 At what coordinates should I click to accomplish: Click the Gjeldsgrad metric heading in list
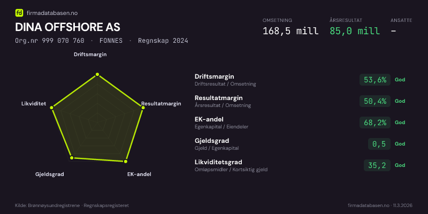[x=212, y=141]
